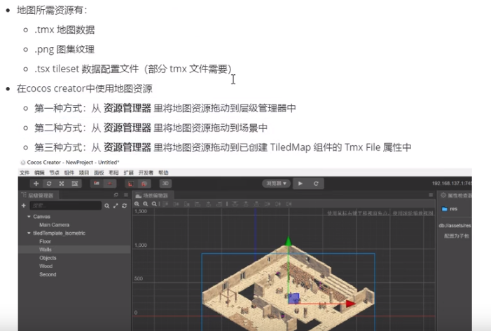Click the db://assets/res path text
Image resolution: width=491 pixels, height=331 pixels.
(455, 225)
